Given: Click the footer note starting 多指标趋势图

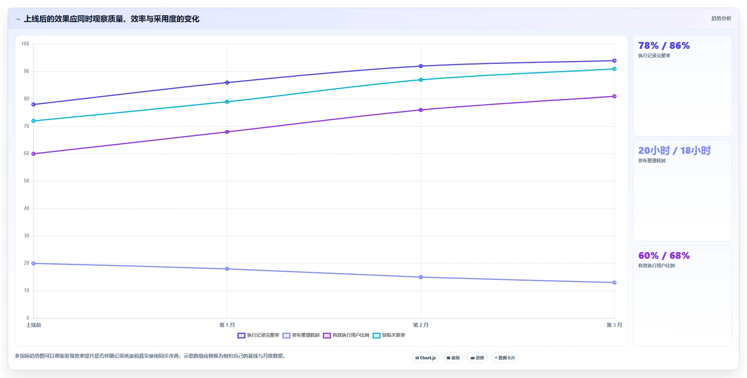Looking at the screenshot, I should (150, 356).
